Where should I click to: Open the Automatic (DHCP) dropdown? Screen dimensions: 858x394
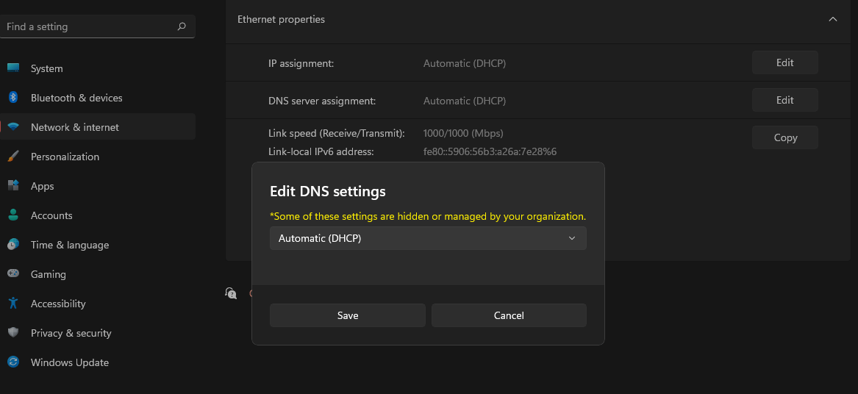(428, 238)
